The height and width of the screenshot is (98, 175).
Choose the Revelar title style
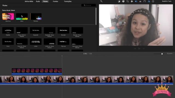(63, 30)
